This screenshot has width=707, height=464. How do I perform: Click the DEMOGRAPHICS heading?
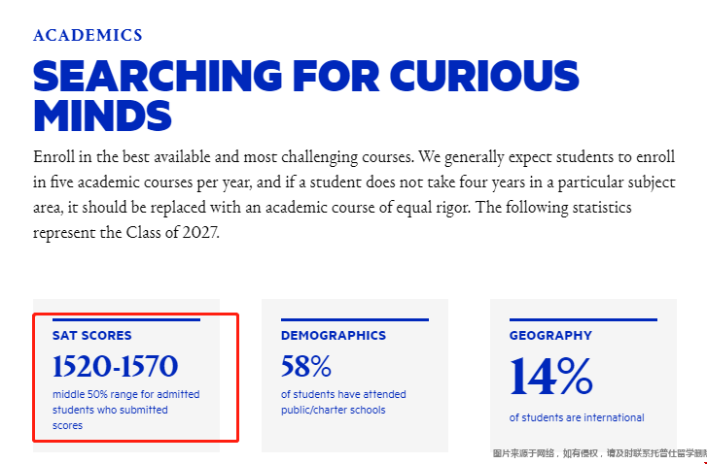click(334, 335)
